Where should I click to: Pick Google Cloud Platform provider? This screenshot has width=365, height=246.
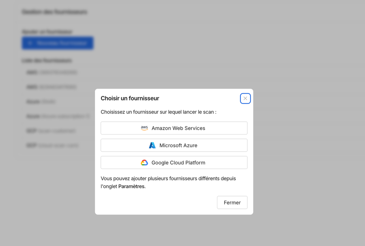pyautogui.click(x=174, y=163)
